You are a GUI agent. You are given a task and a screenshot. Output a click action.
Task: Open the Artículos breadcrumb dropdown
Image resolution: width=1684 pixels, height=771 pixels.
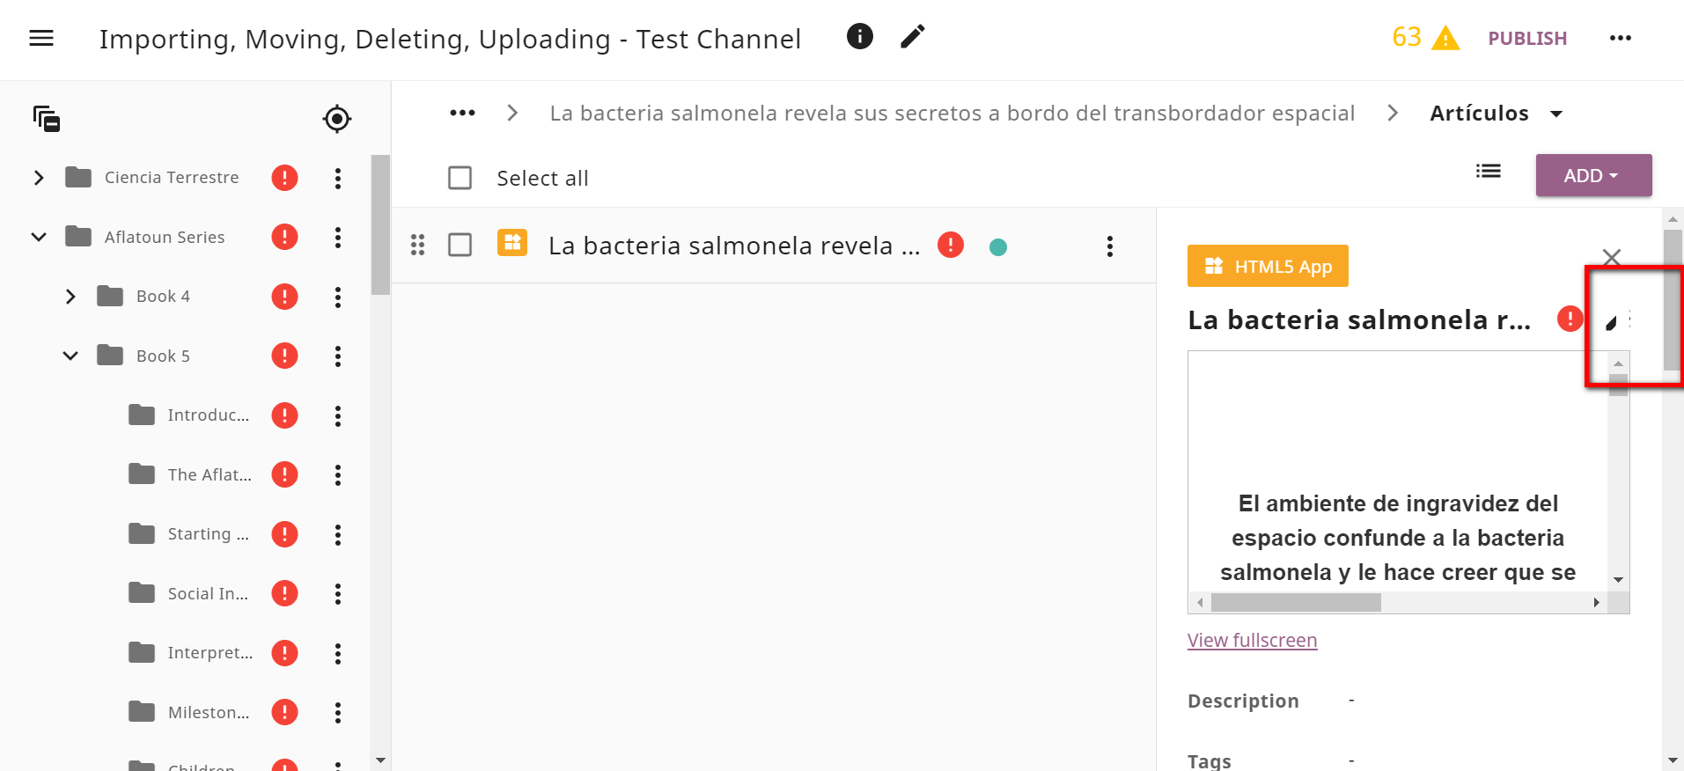(x=1556, y=114)
